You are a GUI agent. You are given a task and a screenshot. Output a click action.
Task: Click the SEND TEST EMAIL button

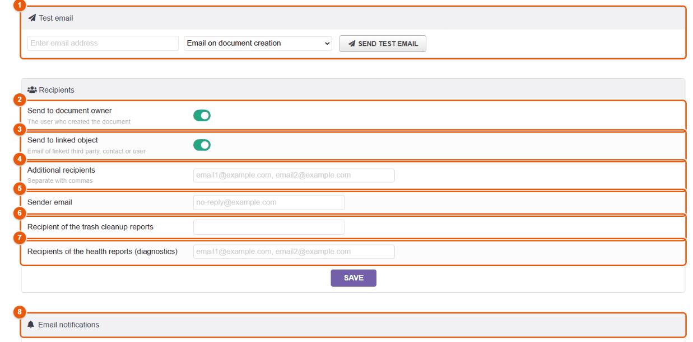[383, 44]
